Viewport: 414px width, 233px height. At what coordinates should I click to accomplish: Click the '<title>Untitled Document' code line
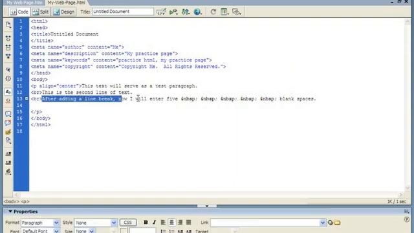pos(65,34)
